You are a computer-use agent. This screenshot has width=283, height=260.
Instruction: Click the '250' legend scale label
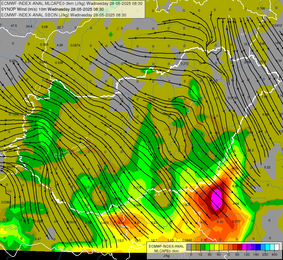tap(265, 255)
